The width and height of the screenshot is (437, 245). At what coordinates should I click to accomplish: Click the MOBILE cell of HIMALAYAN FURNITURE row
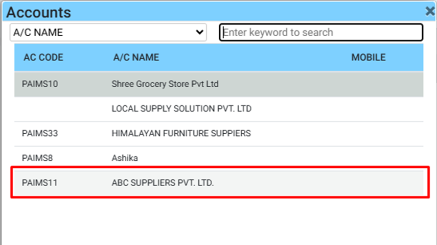pos(368,133)
